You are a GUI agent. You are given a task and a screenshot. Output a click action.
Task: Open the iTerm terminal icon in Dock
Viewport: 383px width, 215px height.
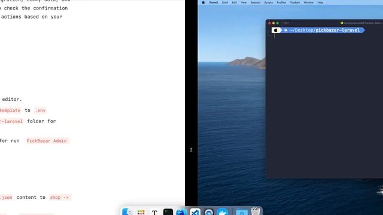pos(168,211)
